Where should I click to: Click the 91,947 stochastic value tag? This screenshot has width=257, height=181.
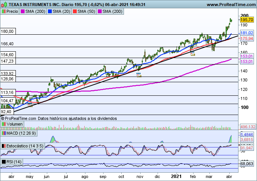[247, 148]
